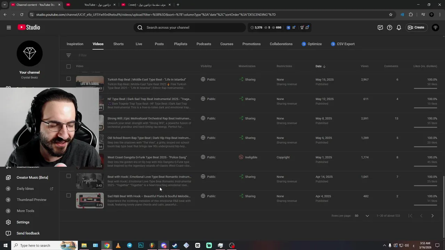Click the Creator Music sidebar icon
The width and height of the screenshot is (445, 250).
(8, 177)
